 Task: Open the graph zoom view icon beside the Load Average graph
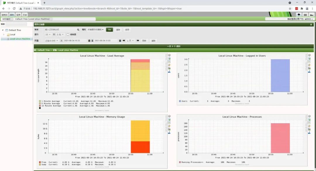click(169, 59)
